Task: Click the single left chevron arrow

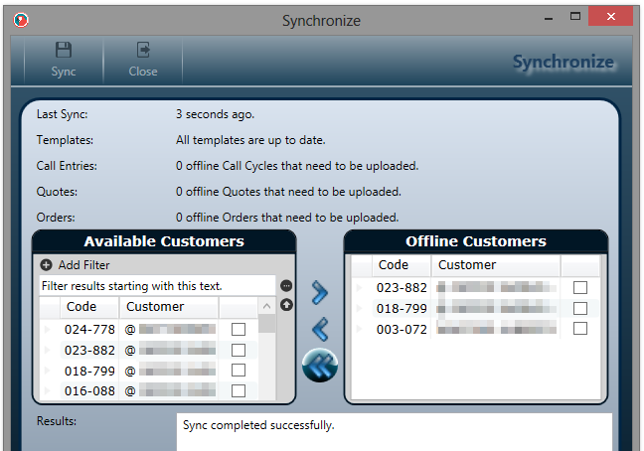Action: pyautogui.click(x=319, y=329)
